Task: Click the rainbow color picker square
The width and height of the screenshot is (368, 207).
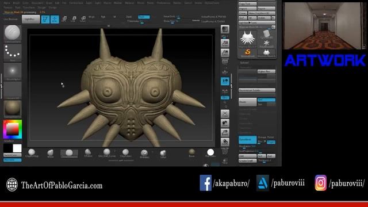Action: coord(13,129)
